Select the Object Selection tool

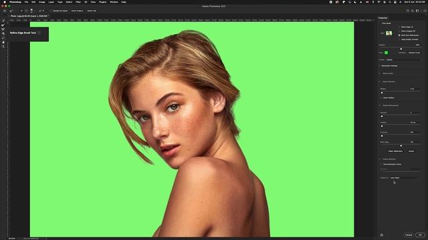point(3,33)
